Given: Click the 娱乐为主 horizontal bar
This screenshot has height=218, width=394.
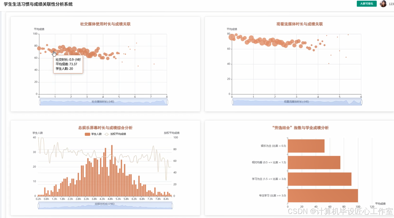Looking at the screenshot, I should pyautogui.click(x=306, y=146).
